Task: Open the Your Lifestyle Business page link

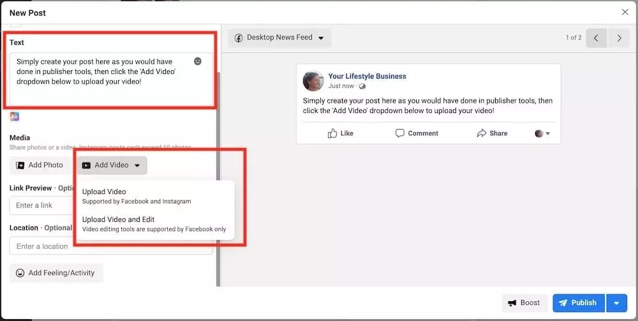Action: pos(367,76)
